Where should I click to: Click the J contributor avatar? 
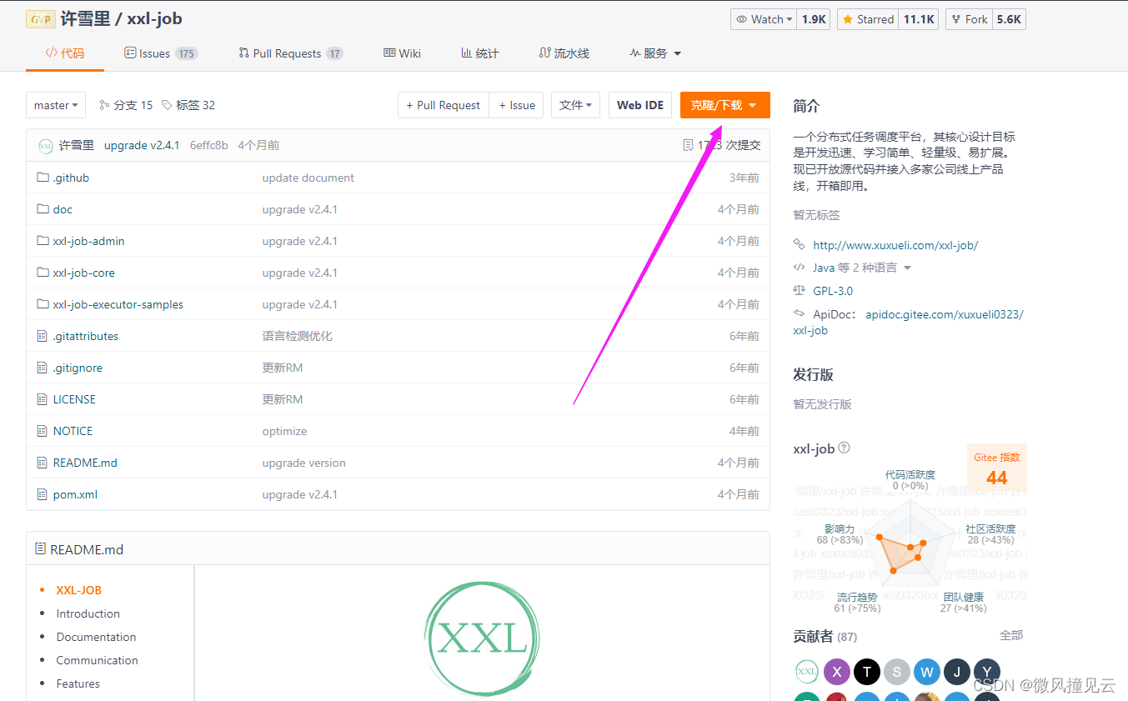956,671
